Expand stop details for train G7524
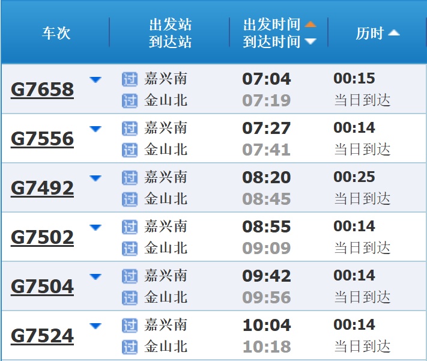 (95, 326)
